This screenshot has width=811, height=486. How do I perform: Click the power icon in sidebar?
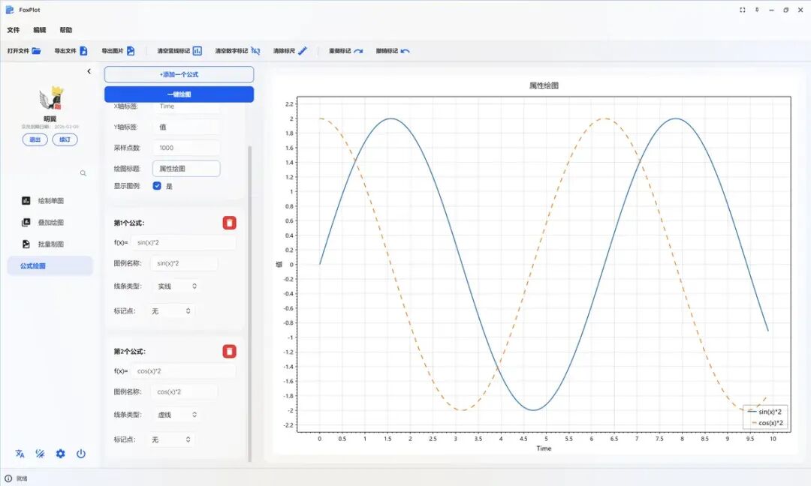[80, 454]
